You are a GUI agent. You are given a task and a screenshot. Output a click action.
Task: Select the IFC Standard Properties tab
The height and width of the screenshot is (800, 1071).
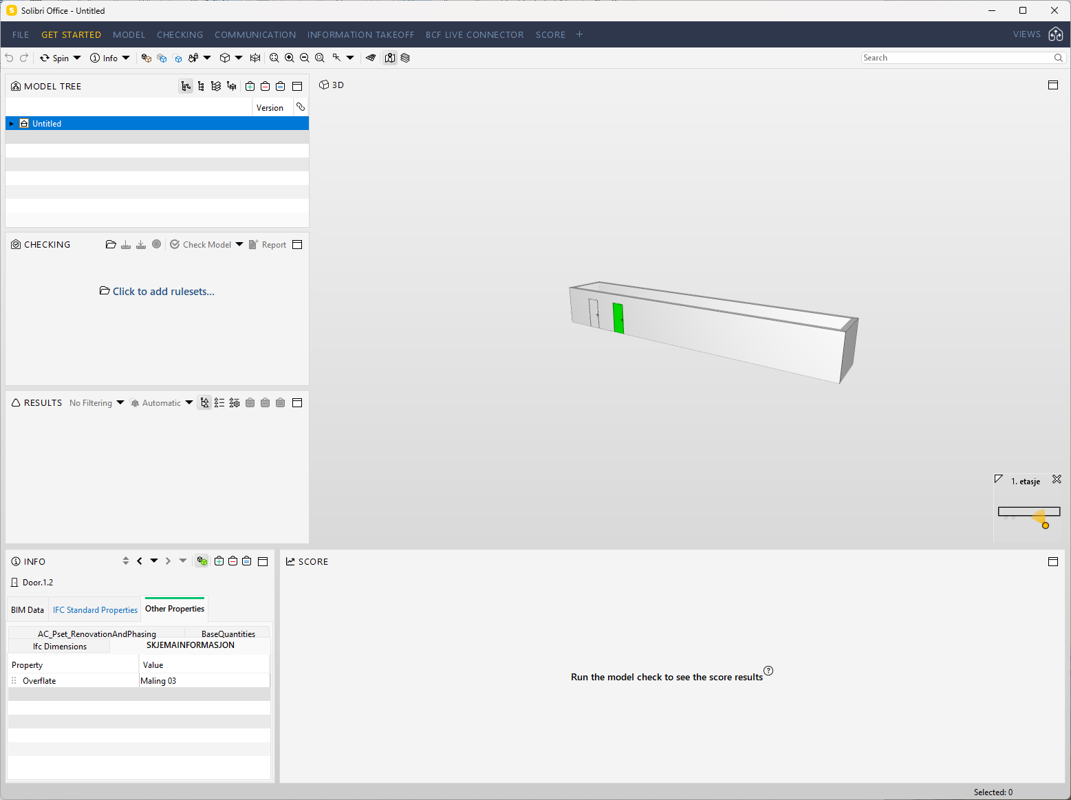tap(95, 610)
